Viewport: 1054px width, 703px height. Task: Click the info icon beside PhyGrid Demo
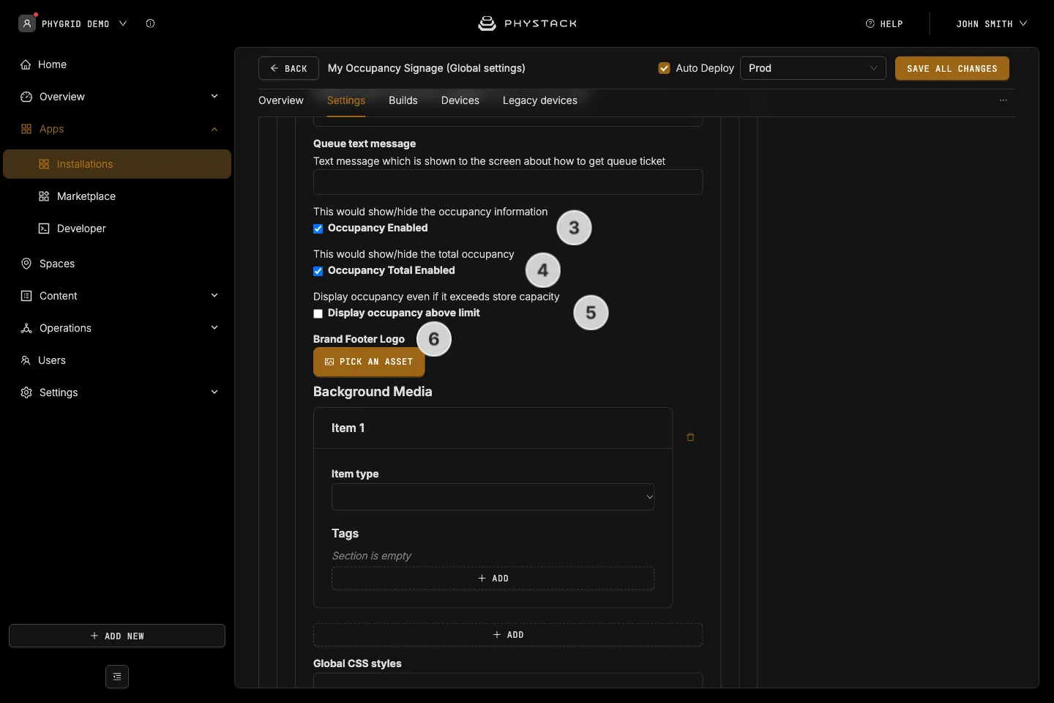tap(150, 23)
